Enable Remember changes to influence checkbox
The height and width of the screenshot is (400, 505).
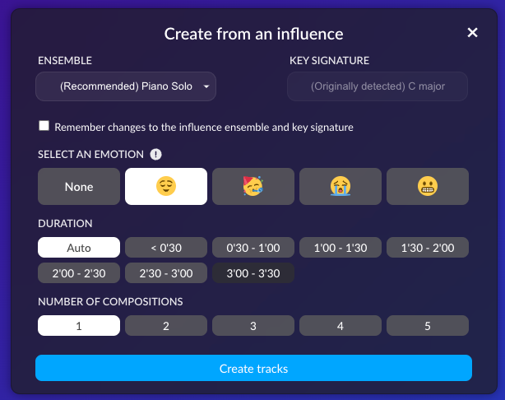coord(44,126)
